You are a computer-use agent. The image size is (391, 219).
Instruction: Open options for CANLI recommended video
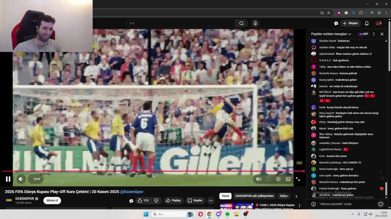[x=300, y=206]
